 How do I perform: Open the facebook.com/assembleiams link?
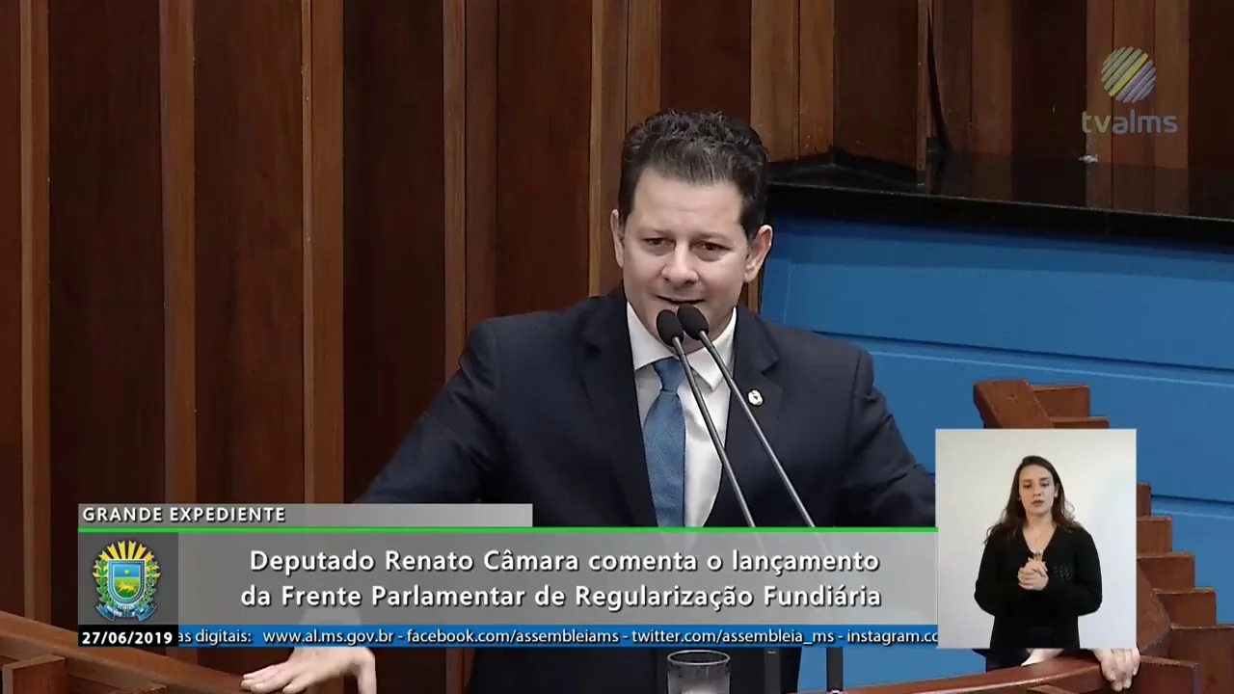click(x=512, y=636)
